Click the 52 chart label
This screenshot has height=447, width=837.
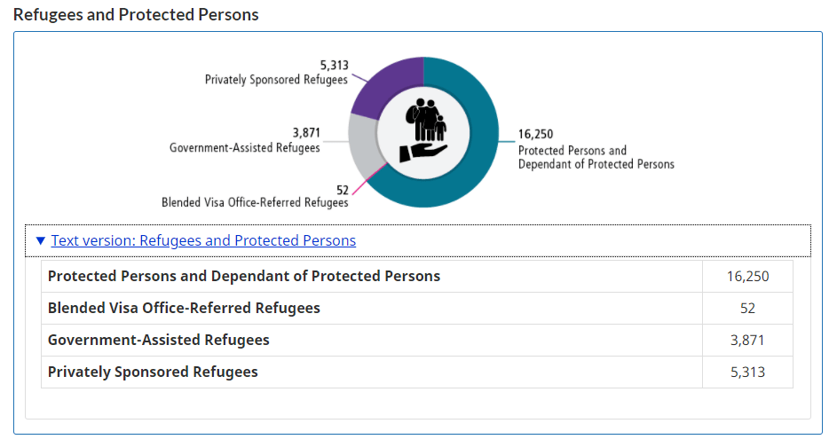[343, 189]
